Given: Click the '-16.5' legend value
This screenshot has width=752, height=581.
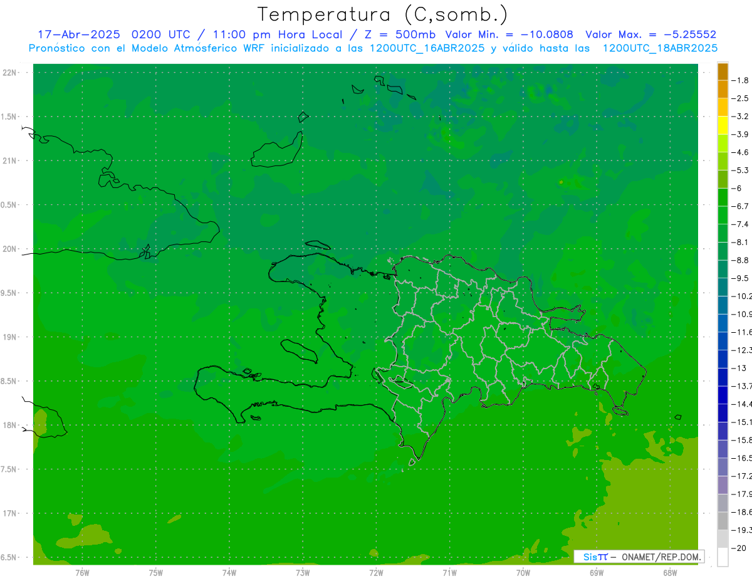Looking at the screenshot, I should [742, 458].
